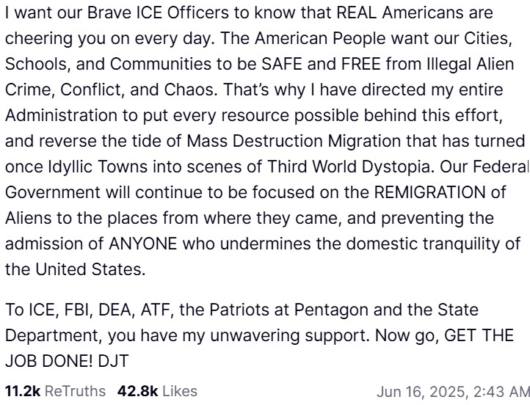Screen dimensions: 530x405
Task: Open the 42.8k Likes list
Action: point(157,391)
